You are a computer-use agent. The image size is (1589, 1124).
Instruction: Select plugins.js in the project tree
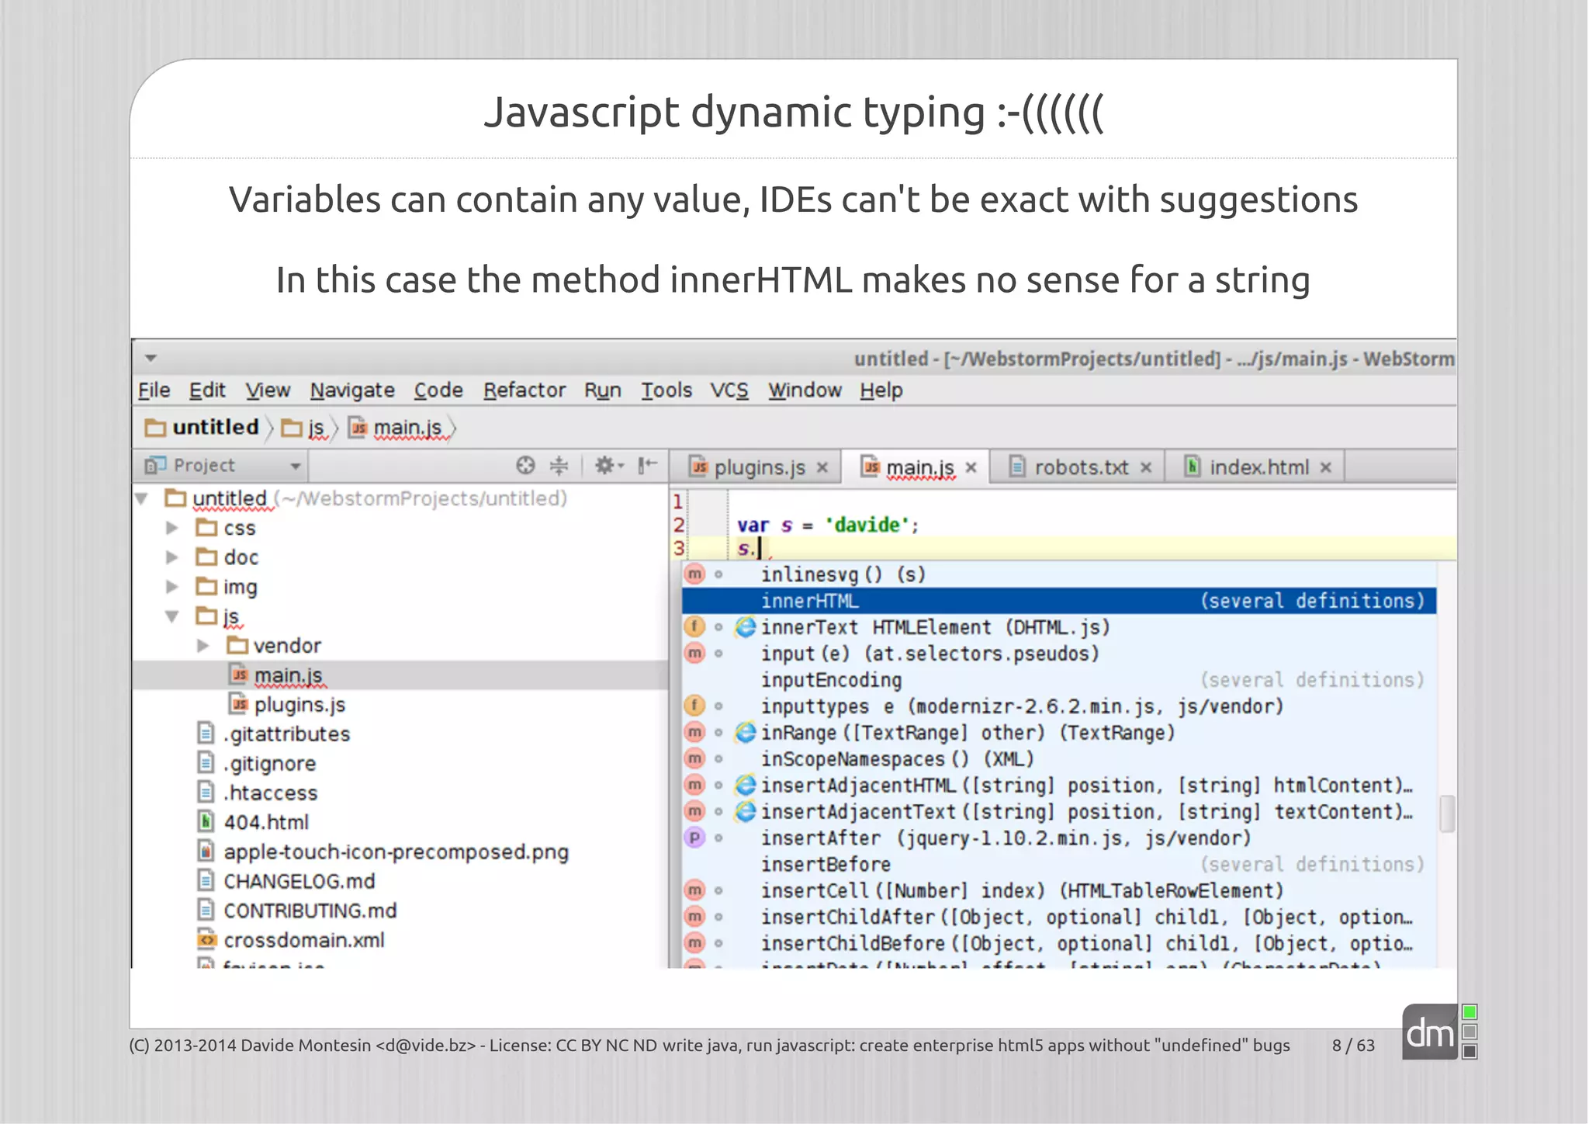click(x=287, y=705)
